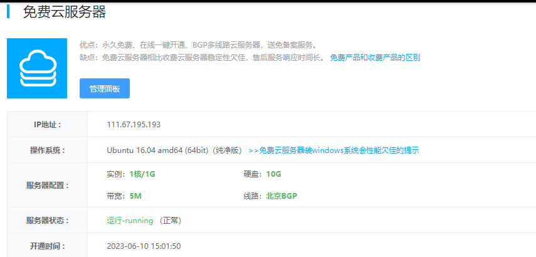Click the 服务器状态 row label
The width and height of the screenshot is (536, 257).
(48, 221)
